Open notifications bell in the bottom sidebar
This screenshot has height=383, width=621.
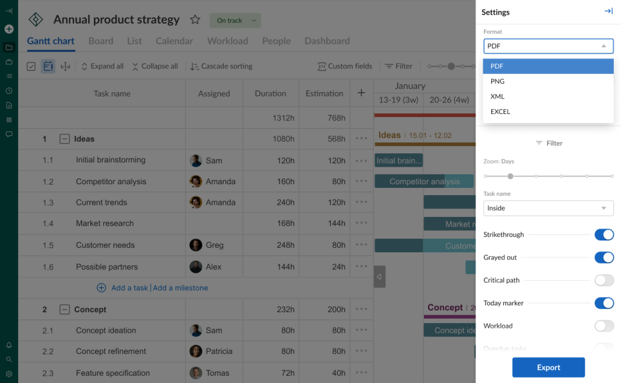tap(8, 344)
